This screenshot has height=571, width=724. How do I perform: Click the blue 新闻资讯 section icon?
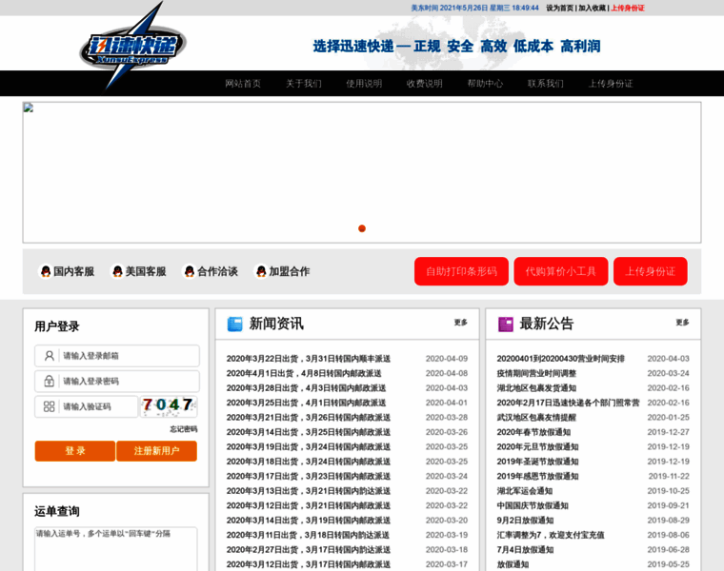(x=235, y=324)
